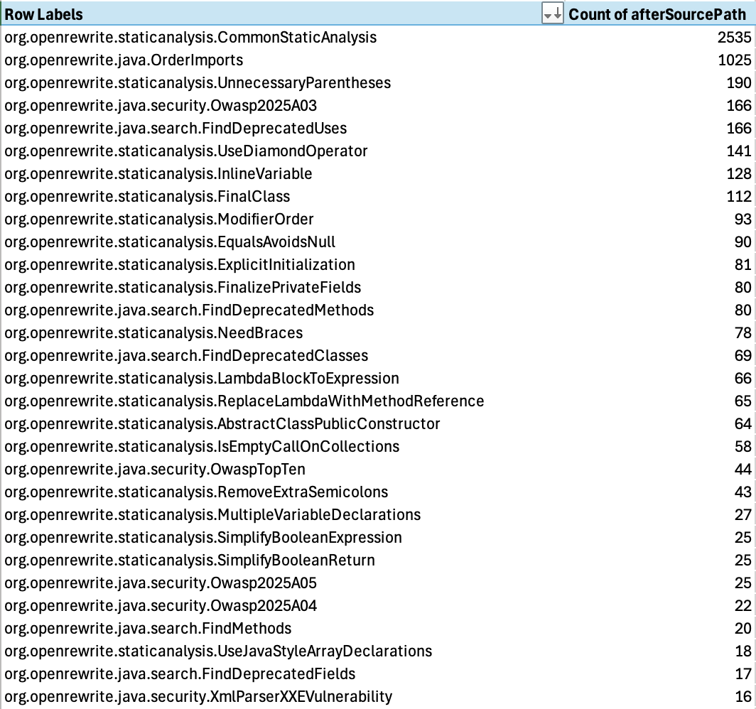This screenshot has height=709, width=756.
Task: Select the IsEmptyCallOnCollections row label
Action: (x=202, y=446)
